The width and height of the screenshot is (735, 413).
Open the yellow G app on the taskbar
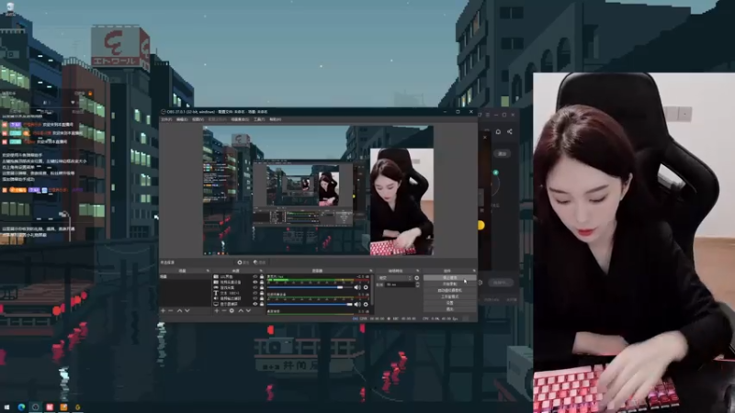[x=78, y=407]
